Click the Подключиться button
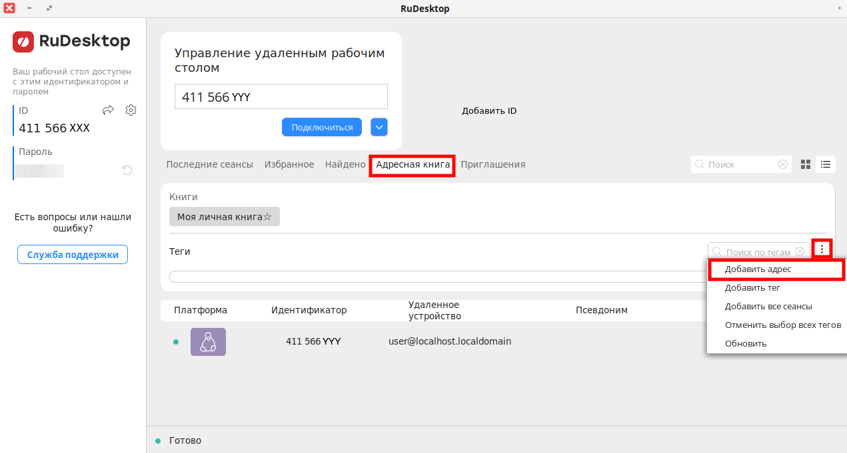Screen dimensions: 847x453 322,127
